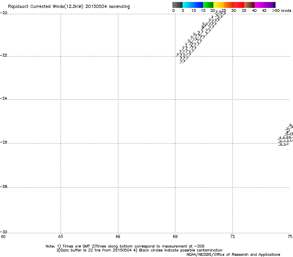Click the note line 'Times are GMT'
The image size is (293, 257).
(76, 246)
